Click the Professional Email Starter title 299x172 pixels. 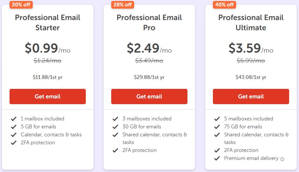point(48,22)
